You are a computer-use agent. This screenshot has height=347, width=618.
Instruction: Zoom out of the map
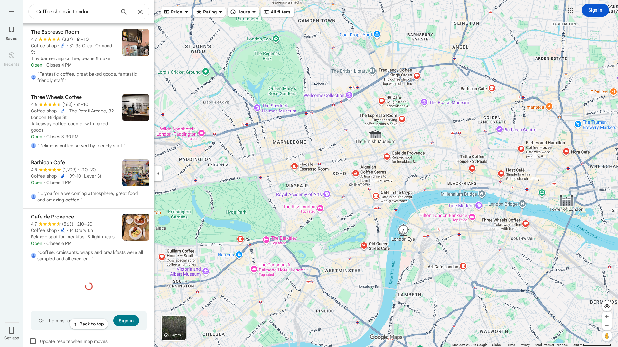pyautogui.click(x=607, y=325)
